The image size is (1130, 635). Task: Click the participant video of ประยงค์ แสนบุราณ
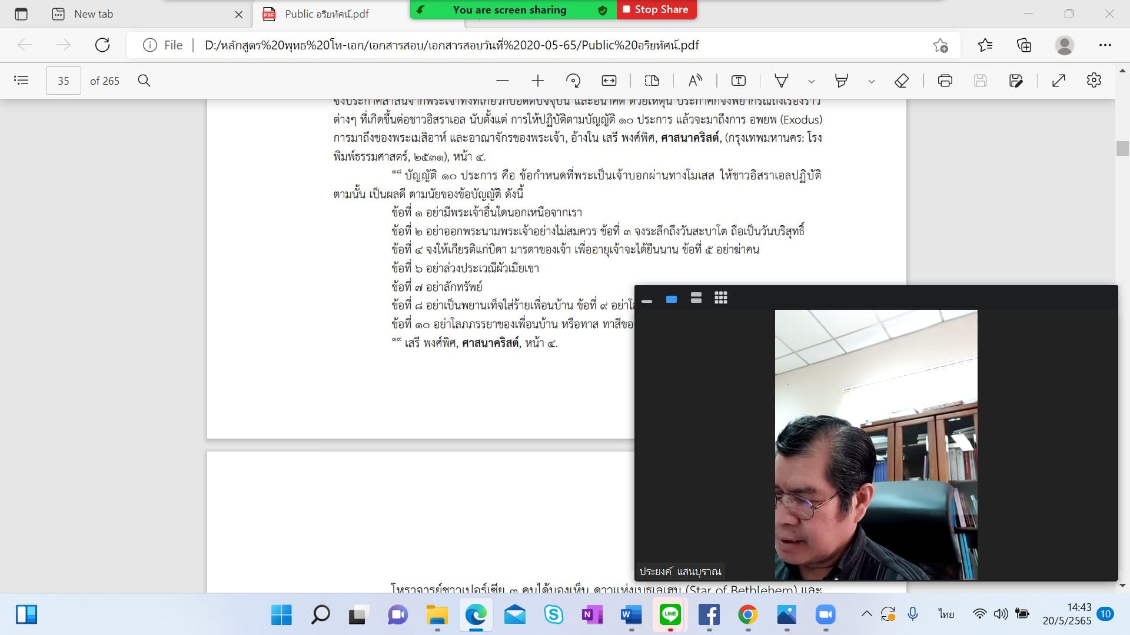[x=876, y=444]
